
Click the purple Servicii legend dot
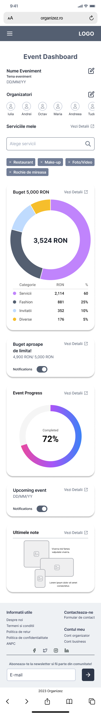[x=15, y=293]
